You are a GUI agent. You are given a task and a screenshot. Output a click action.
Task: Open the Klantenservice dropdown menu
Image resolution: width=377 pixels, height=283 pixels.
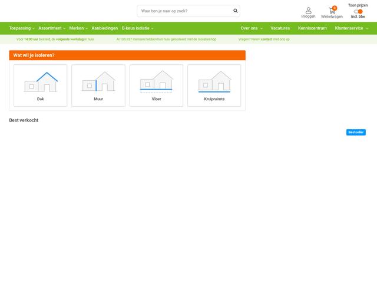click(x=351, y=28)
